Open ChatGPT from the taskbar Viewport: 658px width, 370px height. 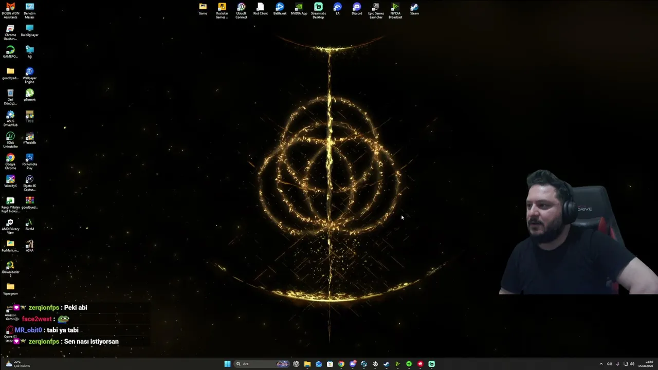click(x=296, y=364)
